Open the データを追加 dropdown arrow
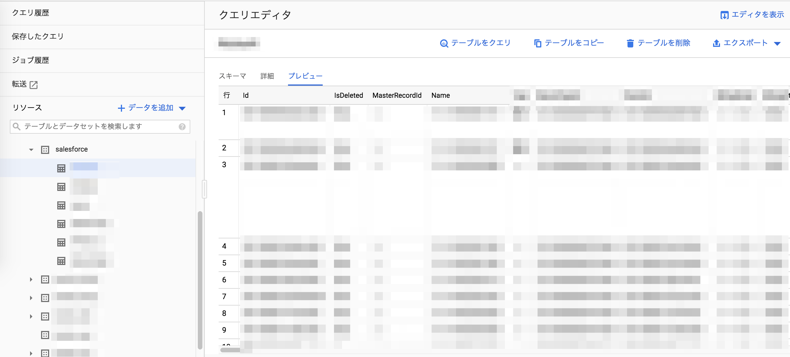 [x=182, y=108]
